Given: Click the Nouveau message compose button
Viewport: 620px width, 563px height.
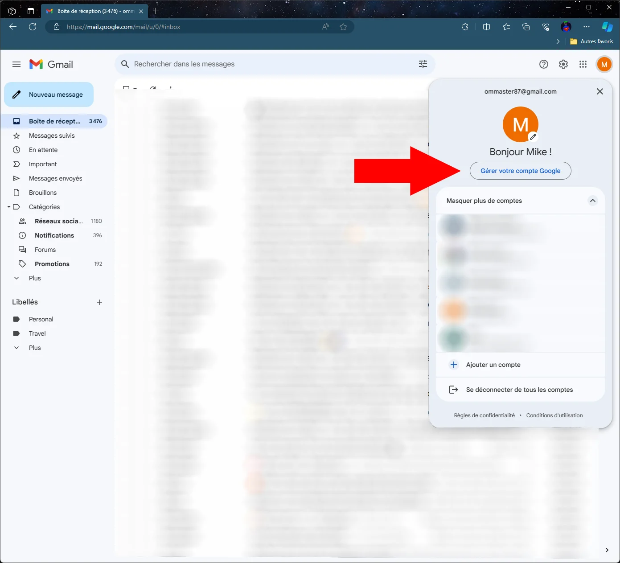Looking at the screenshot, I should point(49,95).
